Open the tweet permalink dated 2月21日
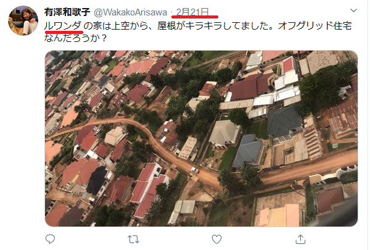Image resolution: width=370 pixels, height=250 pixels. pyautogui.click(x=192, y=12)
